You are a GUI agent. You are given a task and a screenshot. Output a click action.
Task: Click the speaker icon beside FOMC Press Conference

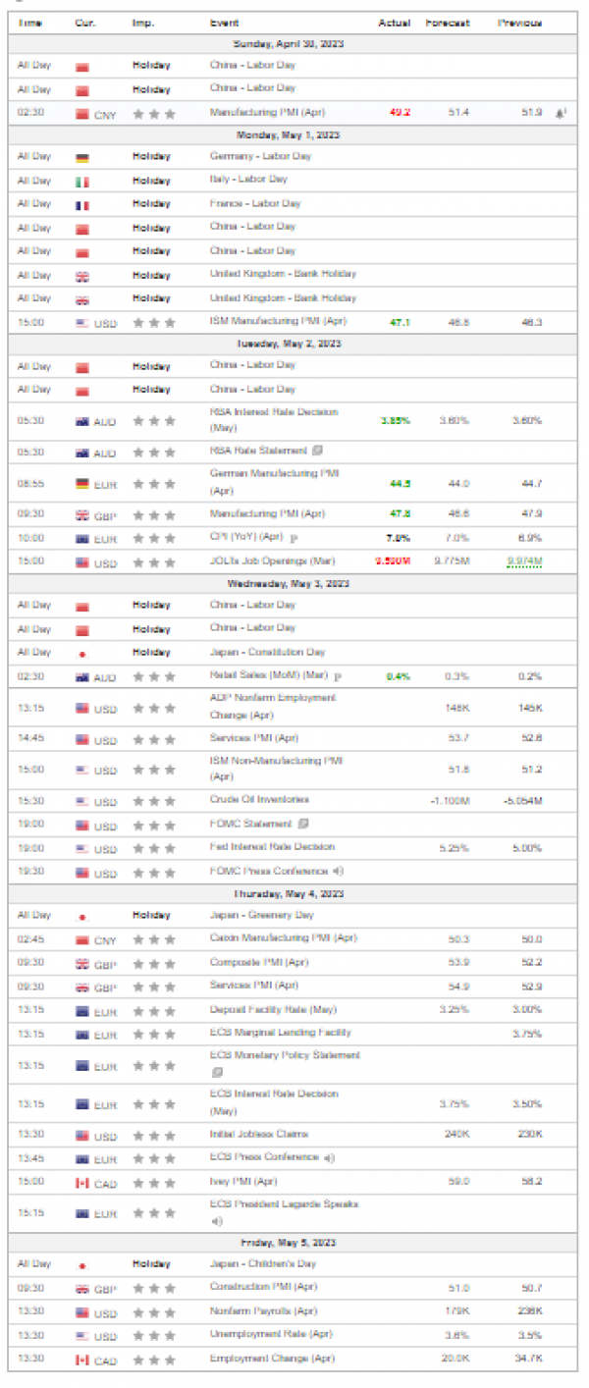click(338, 871)
